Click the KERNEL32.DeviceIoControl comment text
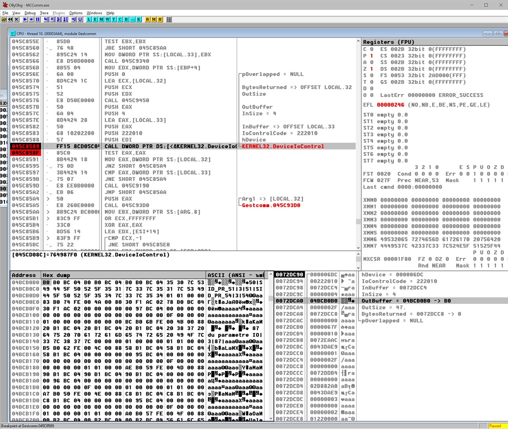Viewport: 508px width, 429px height. [283, 146]
